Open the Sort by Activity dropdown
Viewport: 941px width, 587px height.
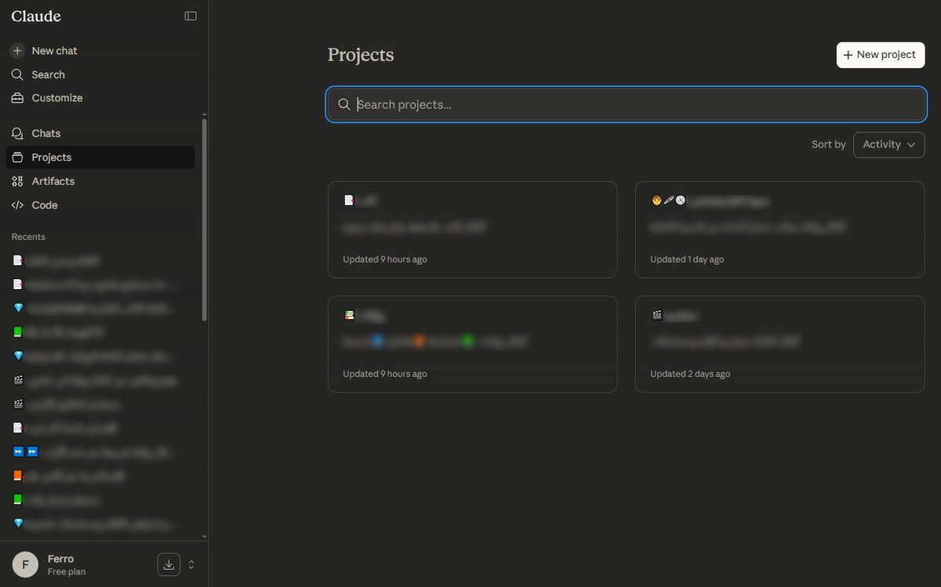(x=888, y=144)
